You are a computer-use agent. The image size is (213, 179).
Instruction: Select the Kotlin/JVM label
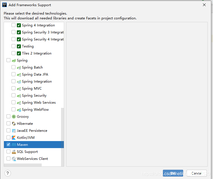(26, 138)
